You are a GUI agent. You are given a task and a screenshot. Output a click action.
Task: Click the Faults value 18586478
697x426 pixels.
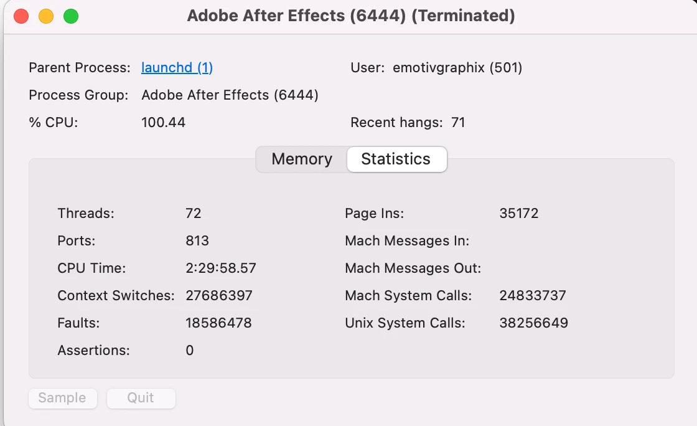point(218,323)
